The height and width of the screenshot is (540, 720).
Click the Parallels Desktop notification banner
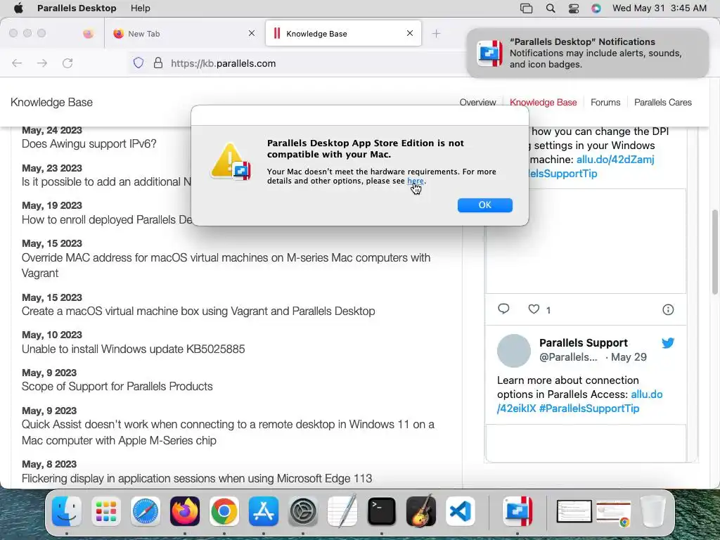pos(587,53)
